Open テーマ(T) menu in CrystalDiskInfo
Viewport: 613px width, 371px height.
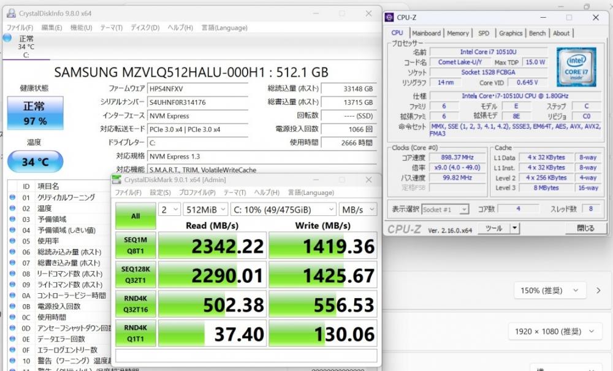(x=112, y=28)
